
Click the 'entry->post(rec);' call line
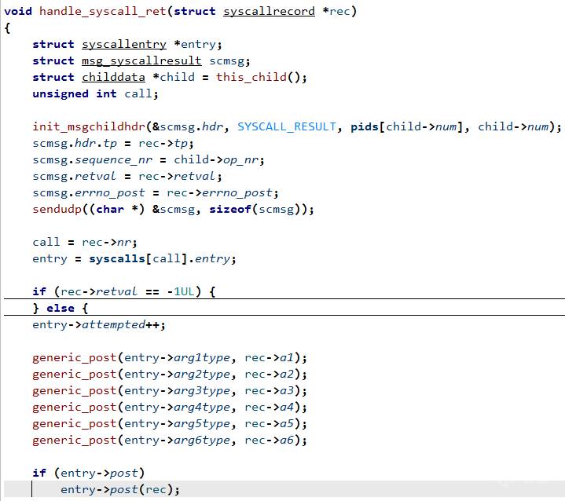coord(120,489)
